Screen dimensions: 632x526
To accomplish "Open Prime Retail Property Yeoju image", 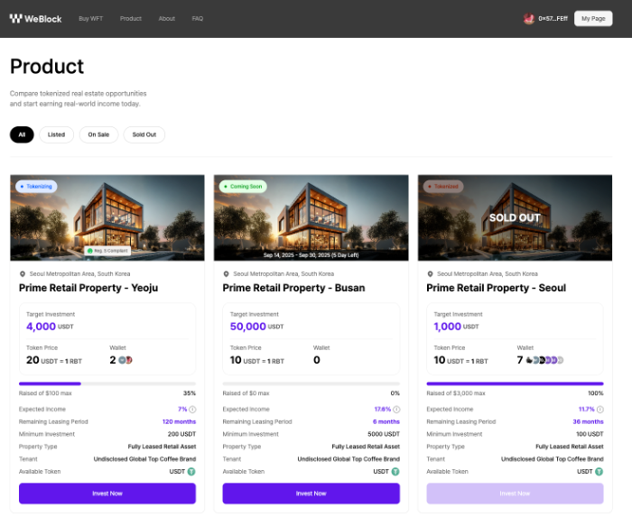I will (107, 217).
